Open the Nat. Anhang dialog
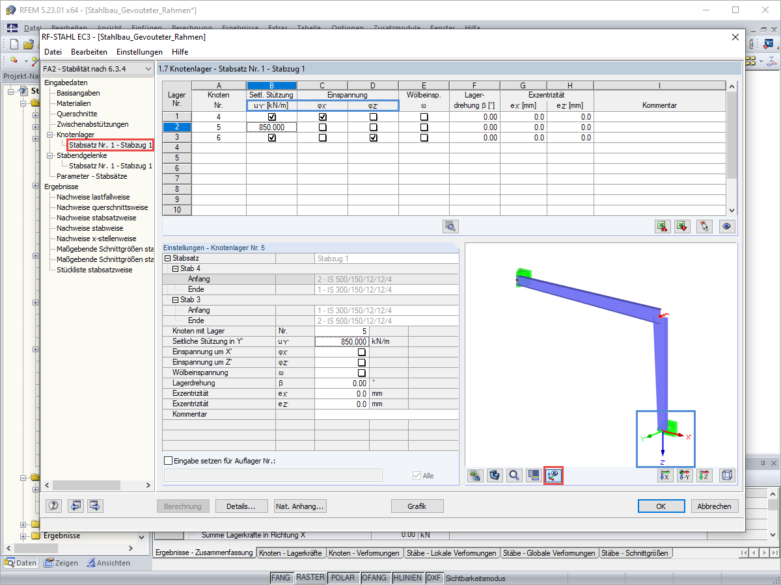The height and width of the screenshot is (585, 781). click(x=299, y=506)
